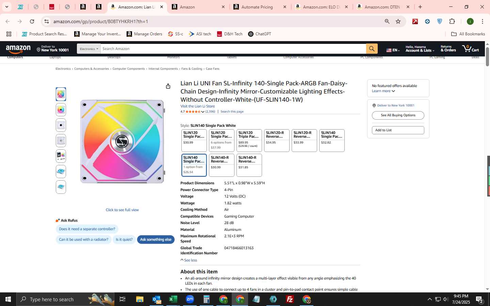Expand Learn more under No featured offers

(383, 91)
